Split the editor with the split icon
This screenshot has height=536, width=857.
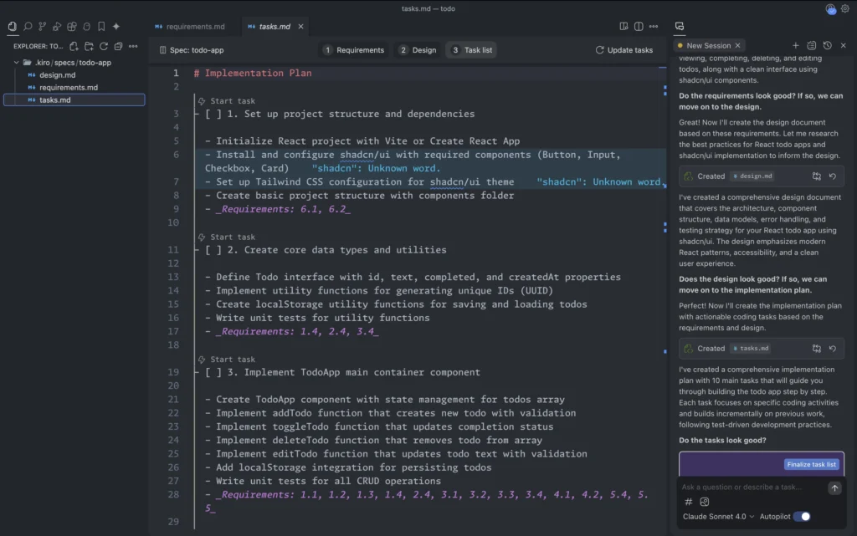tap(639, 26)
